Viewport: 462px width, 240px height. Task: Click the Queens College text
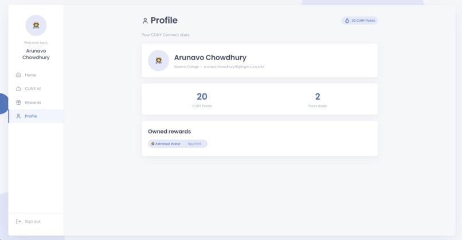186,67
